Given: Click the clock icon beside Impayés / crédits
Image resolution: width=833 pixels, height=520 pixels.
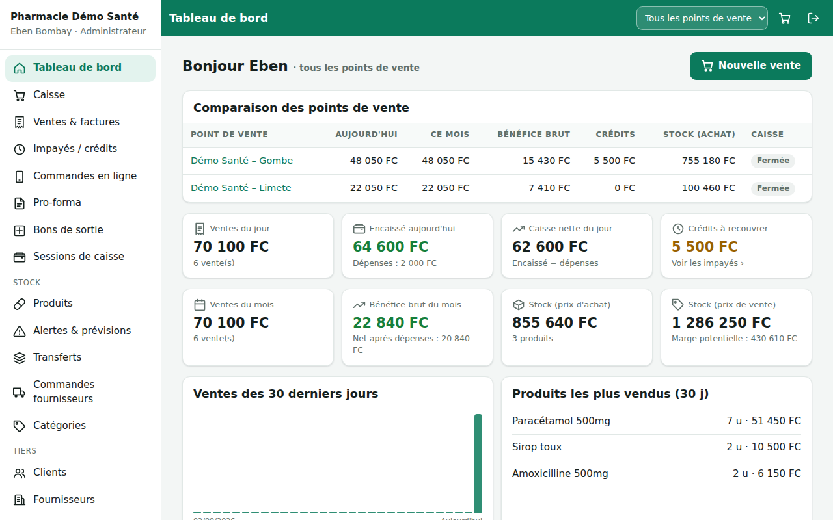Looking at the screenshot, I should point(20,149).
